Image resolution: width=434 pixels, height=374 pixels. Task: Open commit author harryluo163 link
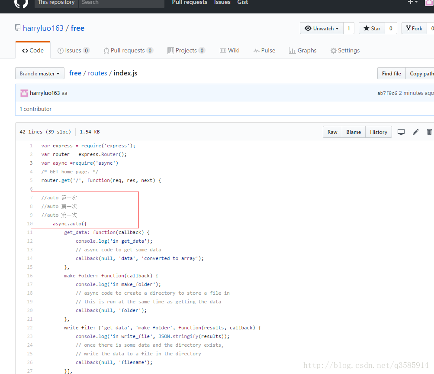(45, 93)
